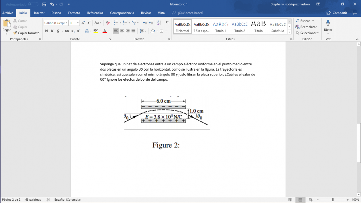Click the Dictar microphone icon
Image resolution: width=361 pixels, height=203 pixels.
(328, 23)
